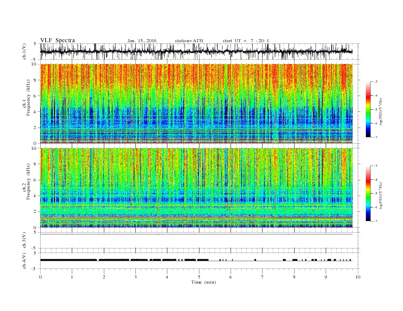Select the 'Time (min)' x-axis label
The height and width of the screenshot is (311, 403).
coord(204,282)
